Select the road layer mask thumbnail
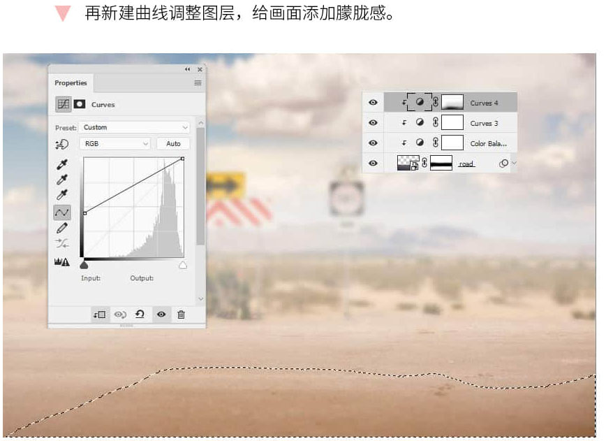 click(x=441, y=163)
